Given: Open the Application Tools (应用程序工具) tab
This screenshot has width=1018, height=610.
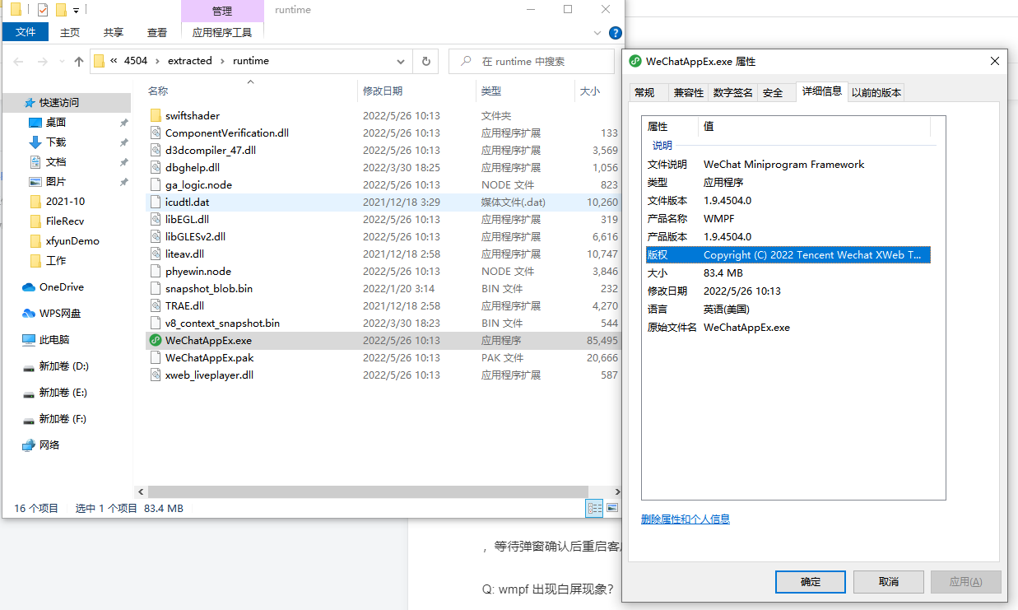Looking at the screenshot, I should (222, 32).
